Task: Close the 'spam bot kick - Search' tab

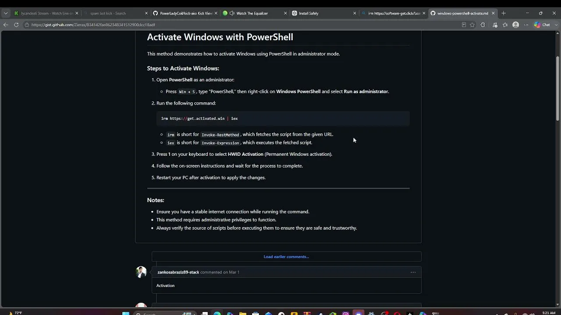Action: click(146, 13)
